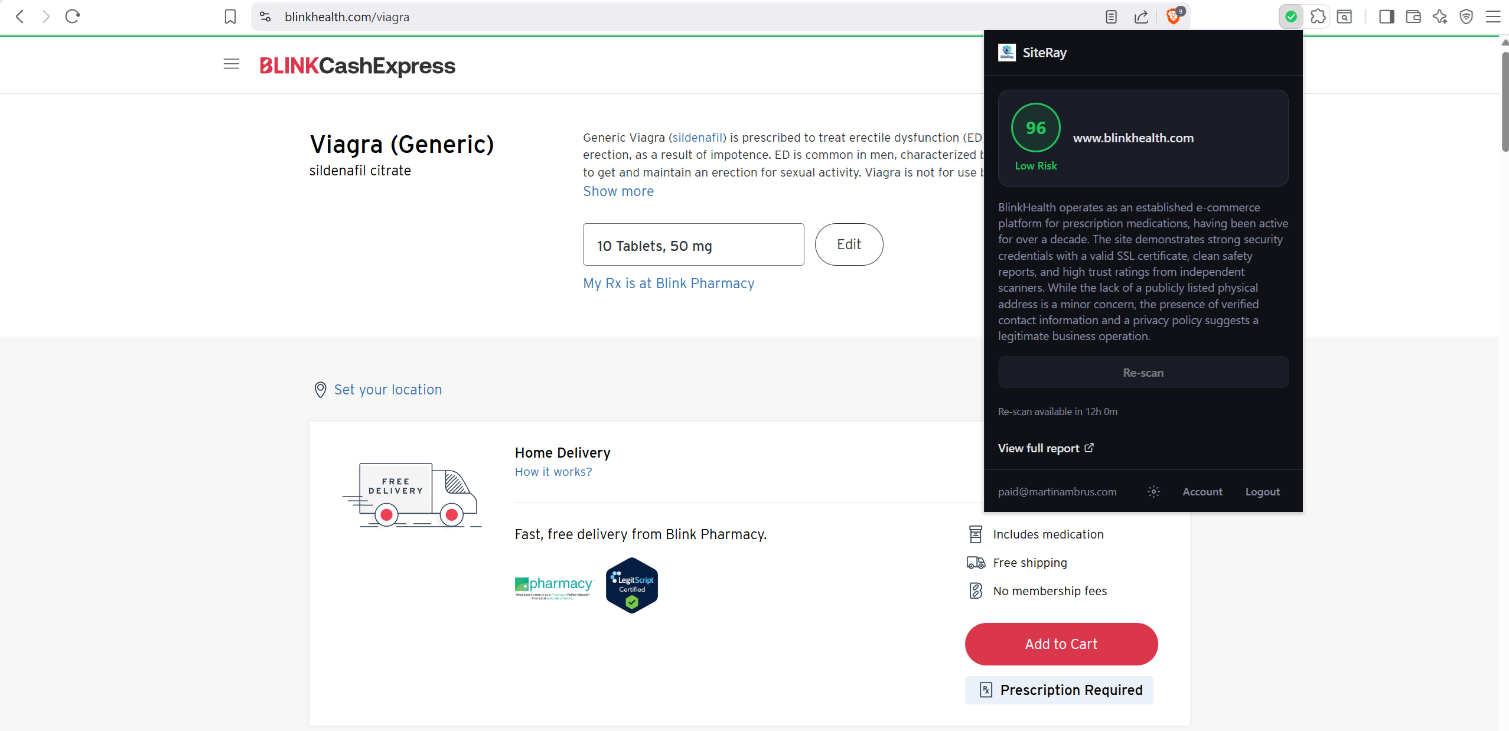Open the extensions puzzle icon
Image resolution: width=1509 pixels, height=731 pixels.
[1318, 17]
